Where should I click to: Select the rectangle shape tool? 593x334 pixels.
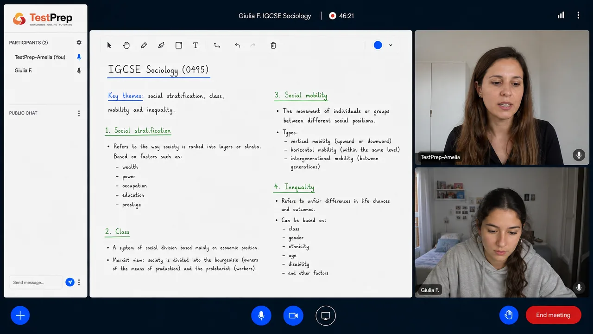pos(178,45)
